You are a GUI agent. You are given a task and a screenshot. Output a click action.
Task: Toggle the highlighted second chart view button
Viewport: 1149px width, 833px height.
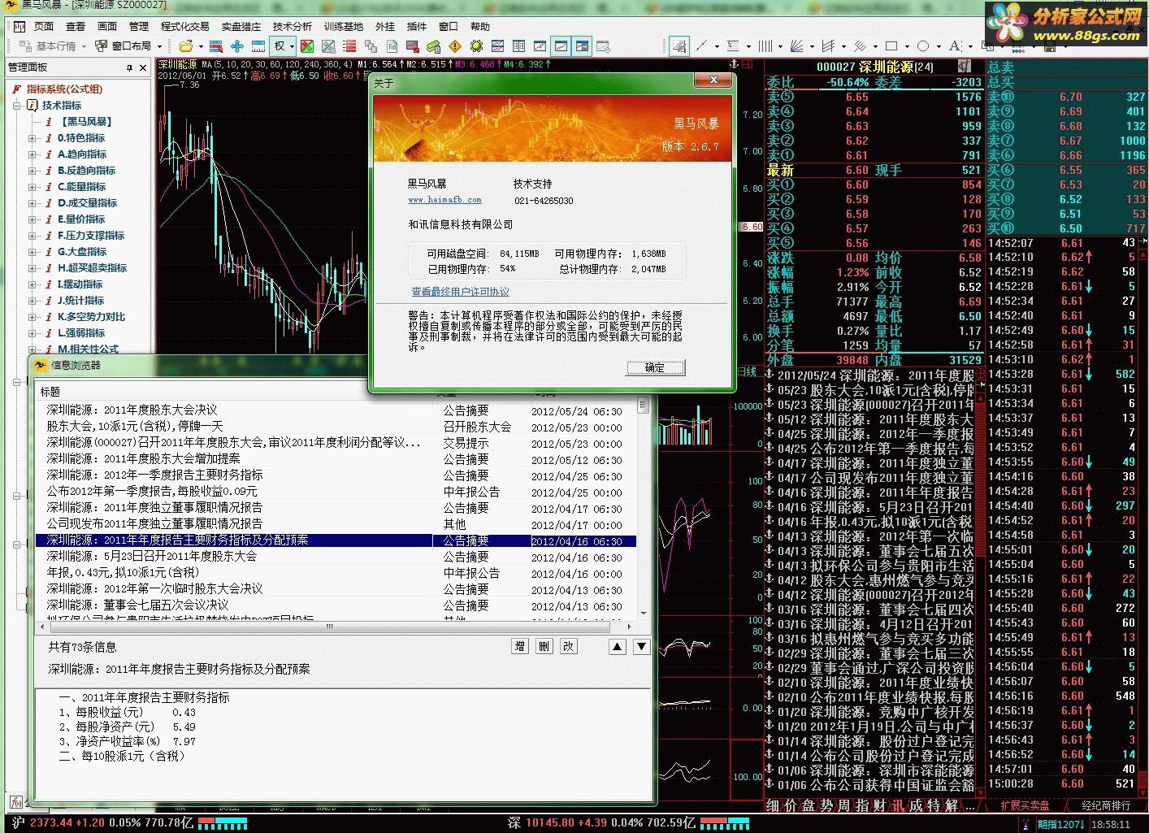tap(582, 46)
